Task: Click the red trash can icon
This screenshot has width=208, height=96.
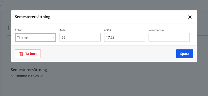Action: click(x=21, y=54)
